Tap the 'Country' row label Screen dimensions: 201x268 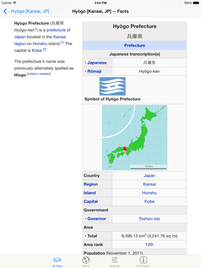[x=92, y=175]
